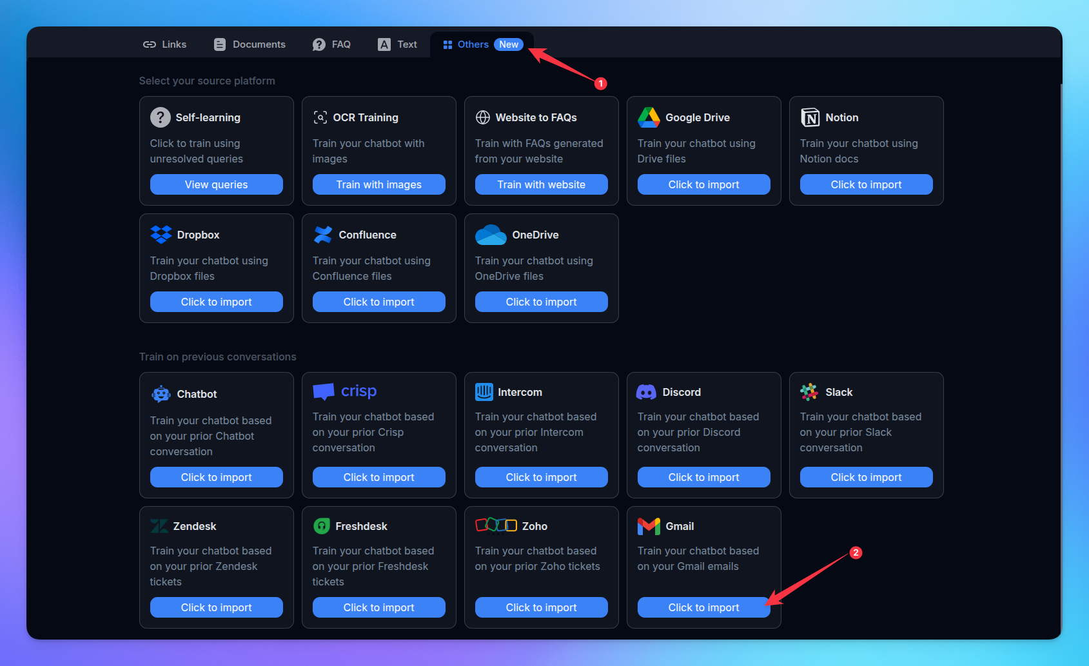Image resolution: width=1089 pixels, height=666 pixels.
Task: Click the Gmail logo icon
Action: [x=649, y=526]
